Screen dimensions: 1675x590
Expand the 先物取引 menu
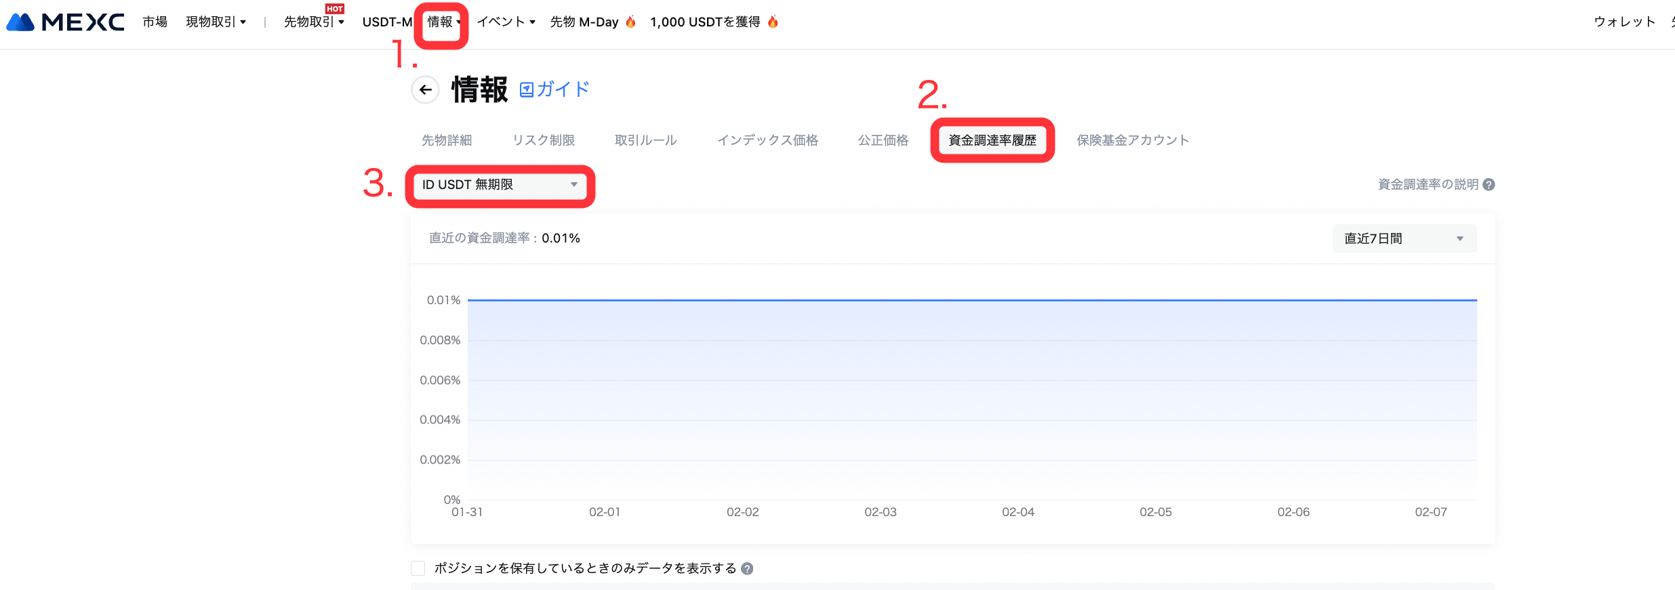[314, 22]
